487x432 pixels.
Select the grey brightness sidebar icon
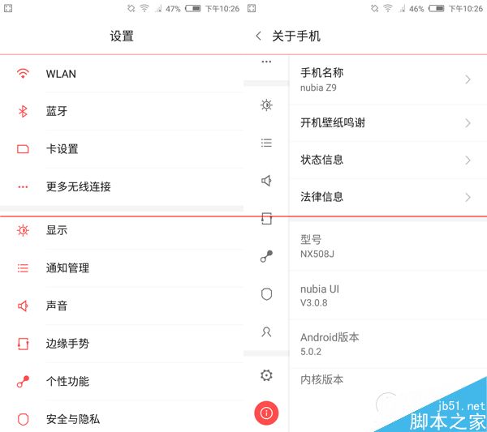pyautogui.click(x=266, y=105)
